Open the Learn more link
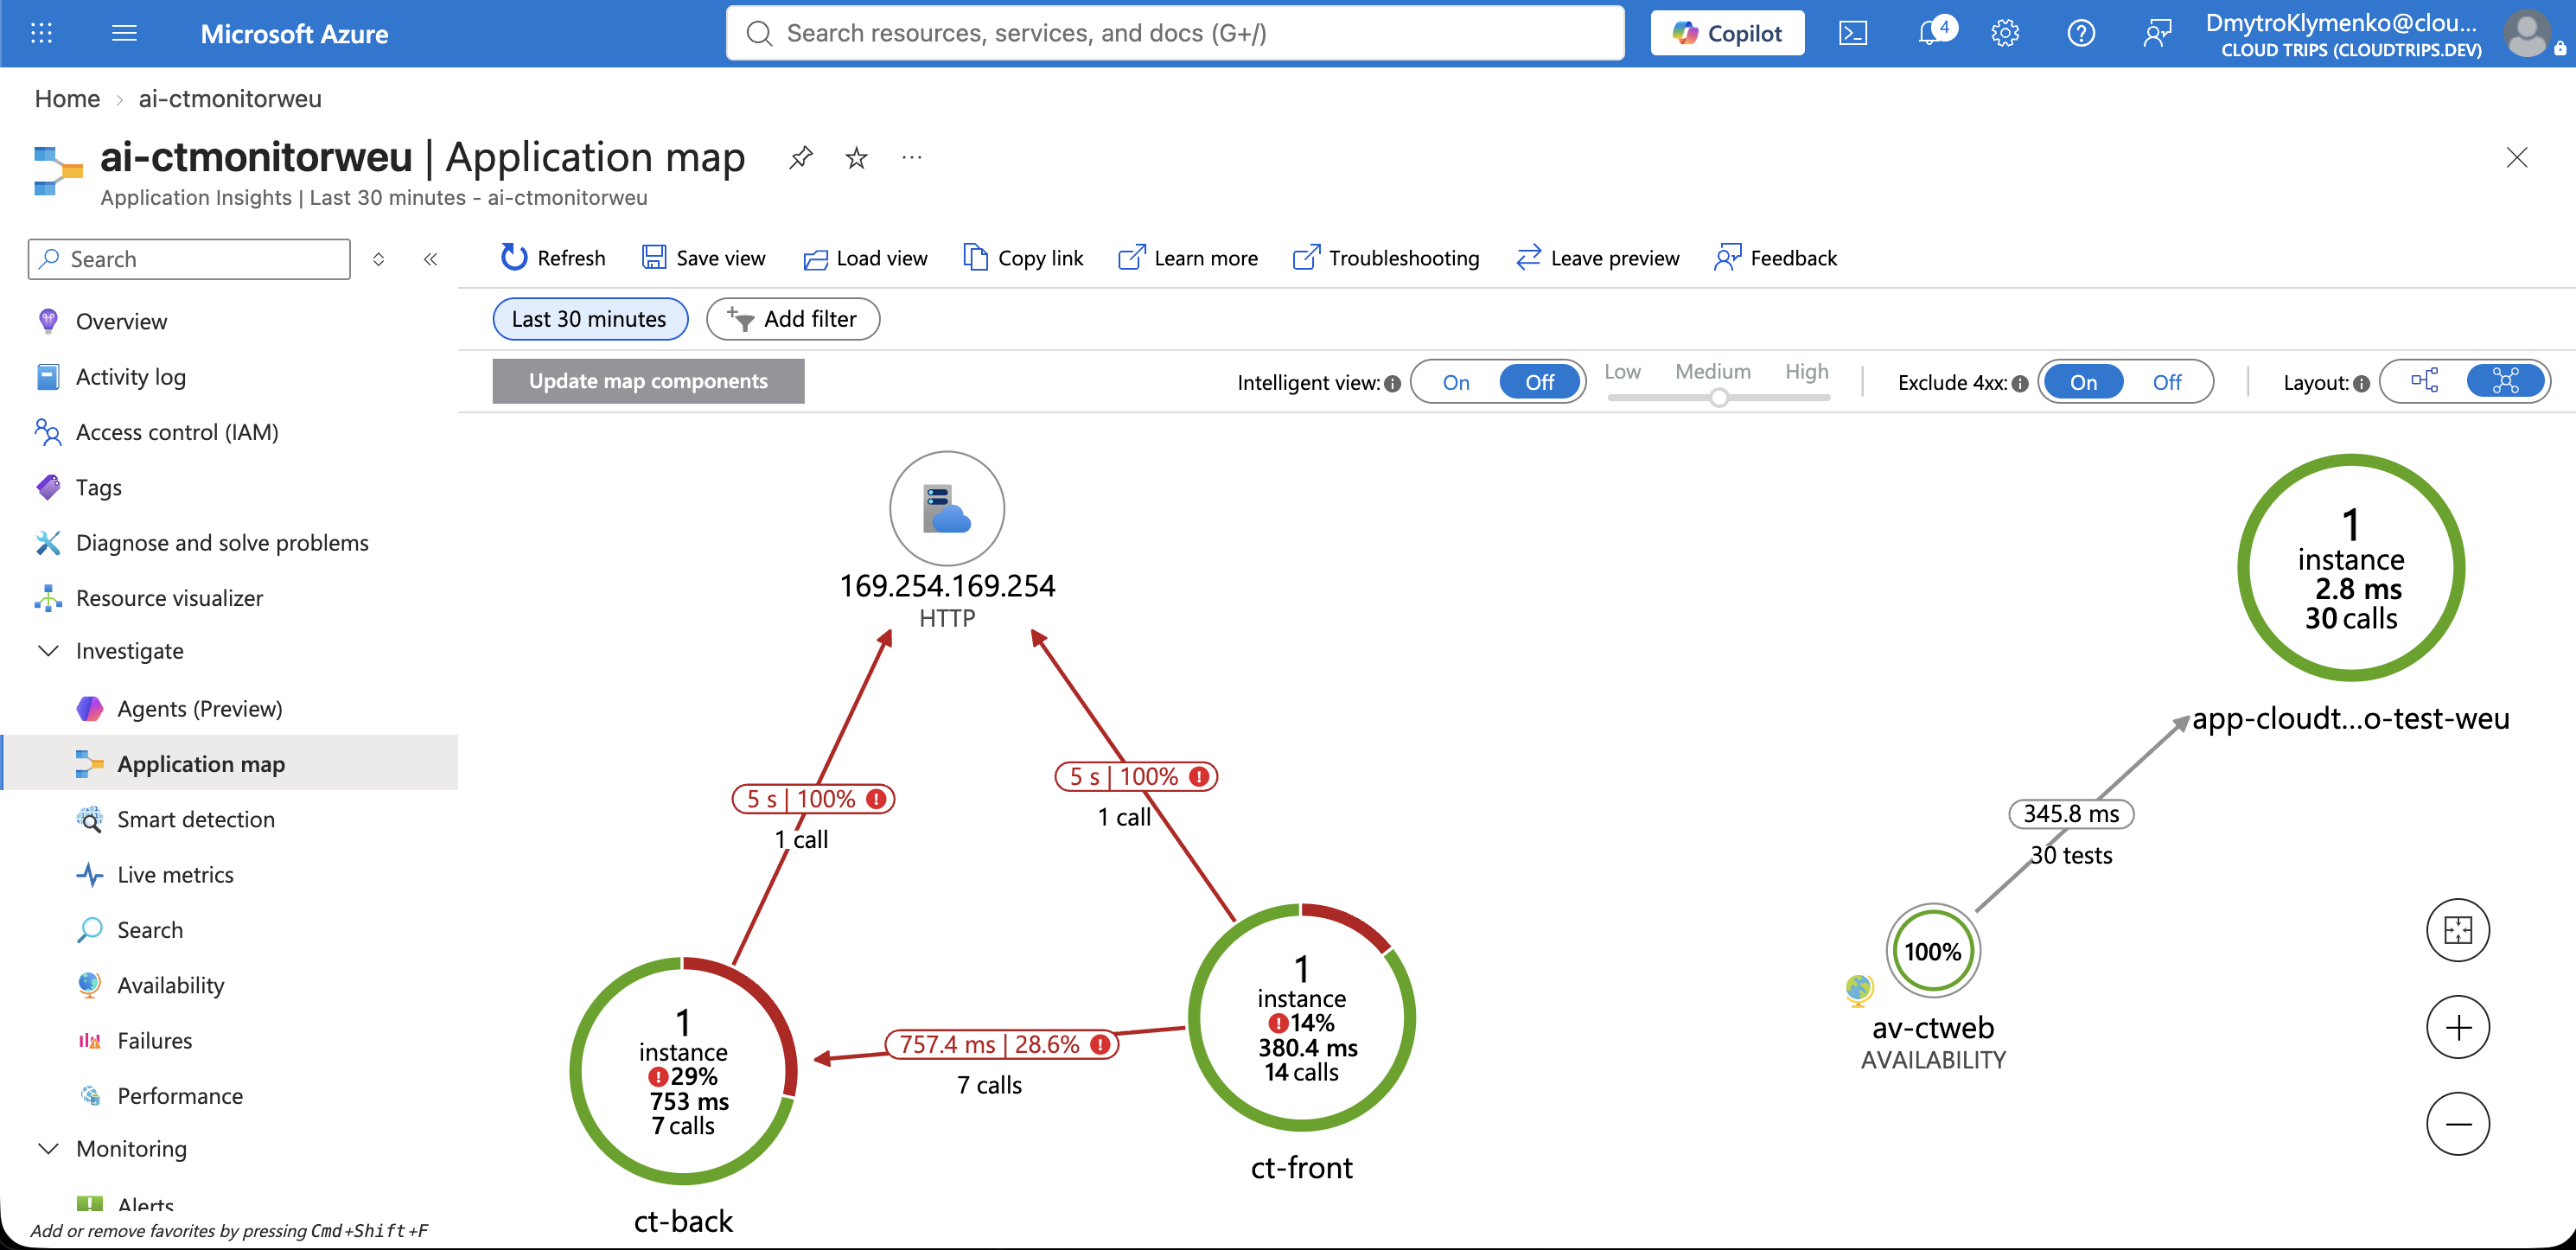 [x=1188, y=258]
